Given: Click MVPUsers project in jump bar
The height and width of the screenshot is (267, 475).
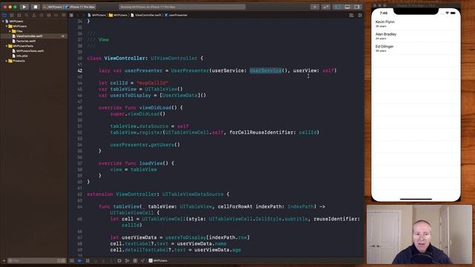Looking at the screenshot, I should (x=96, y=15).
